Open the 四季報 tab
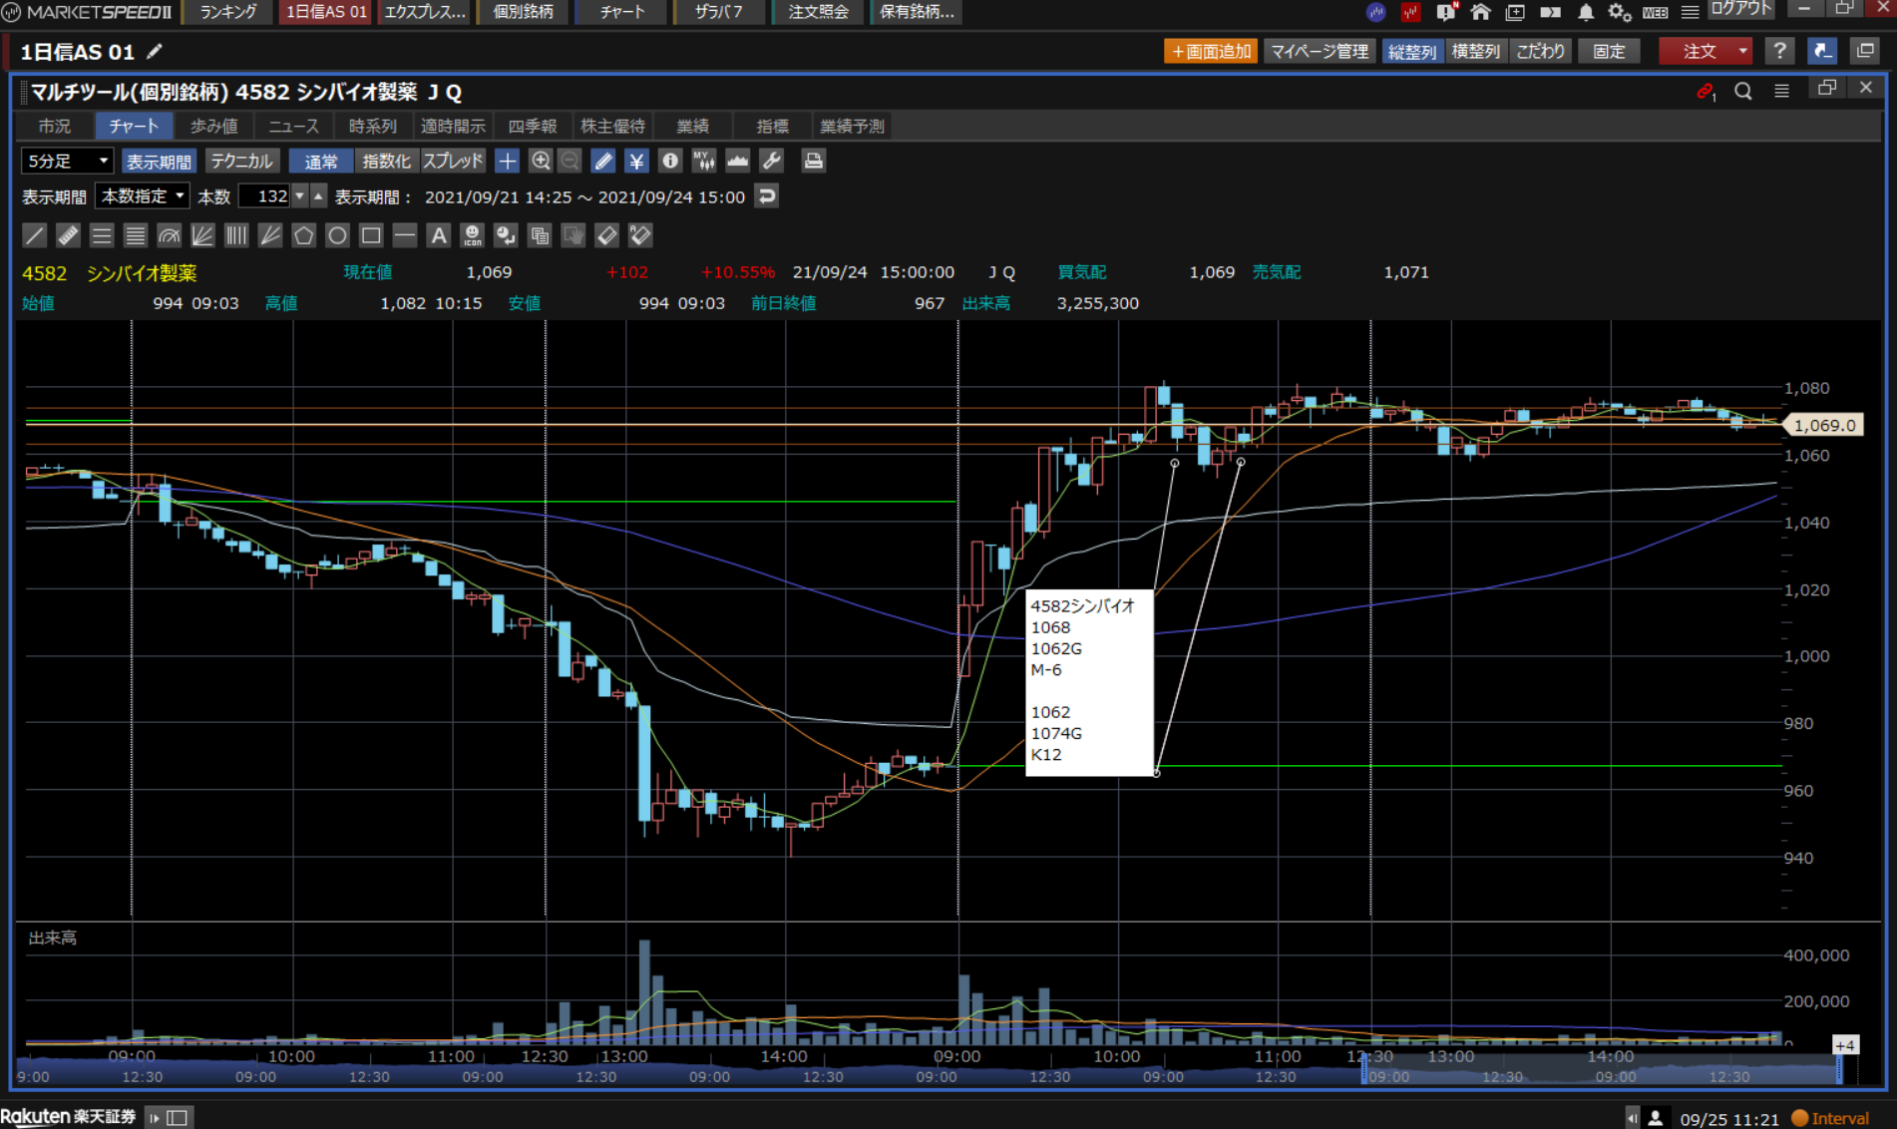 532,126
